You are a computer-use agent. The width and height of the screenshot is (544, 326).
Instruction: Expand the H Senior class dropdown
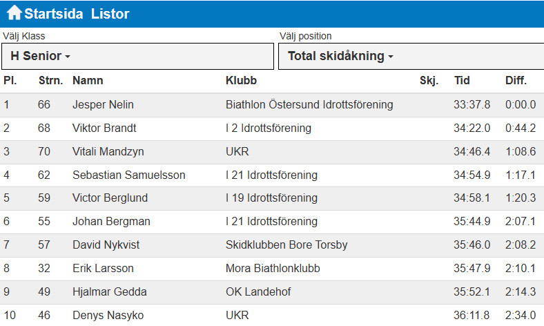[137, 56]
